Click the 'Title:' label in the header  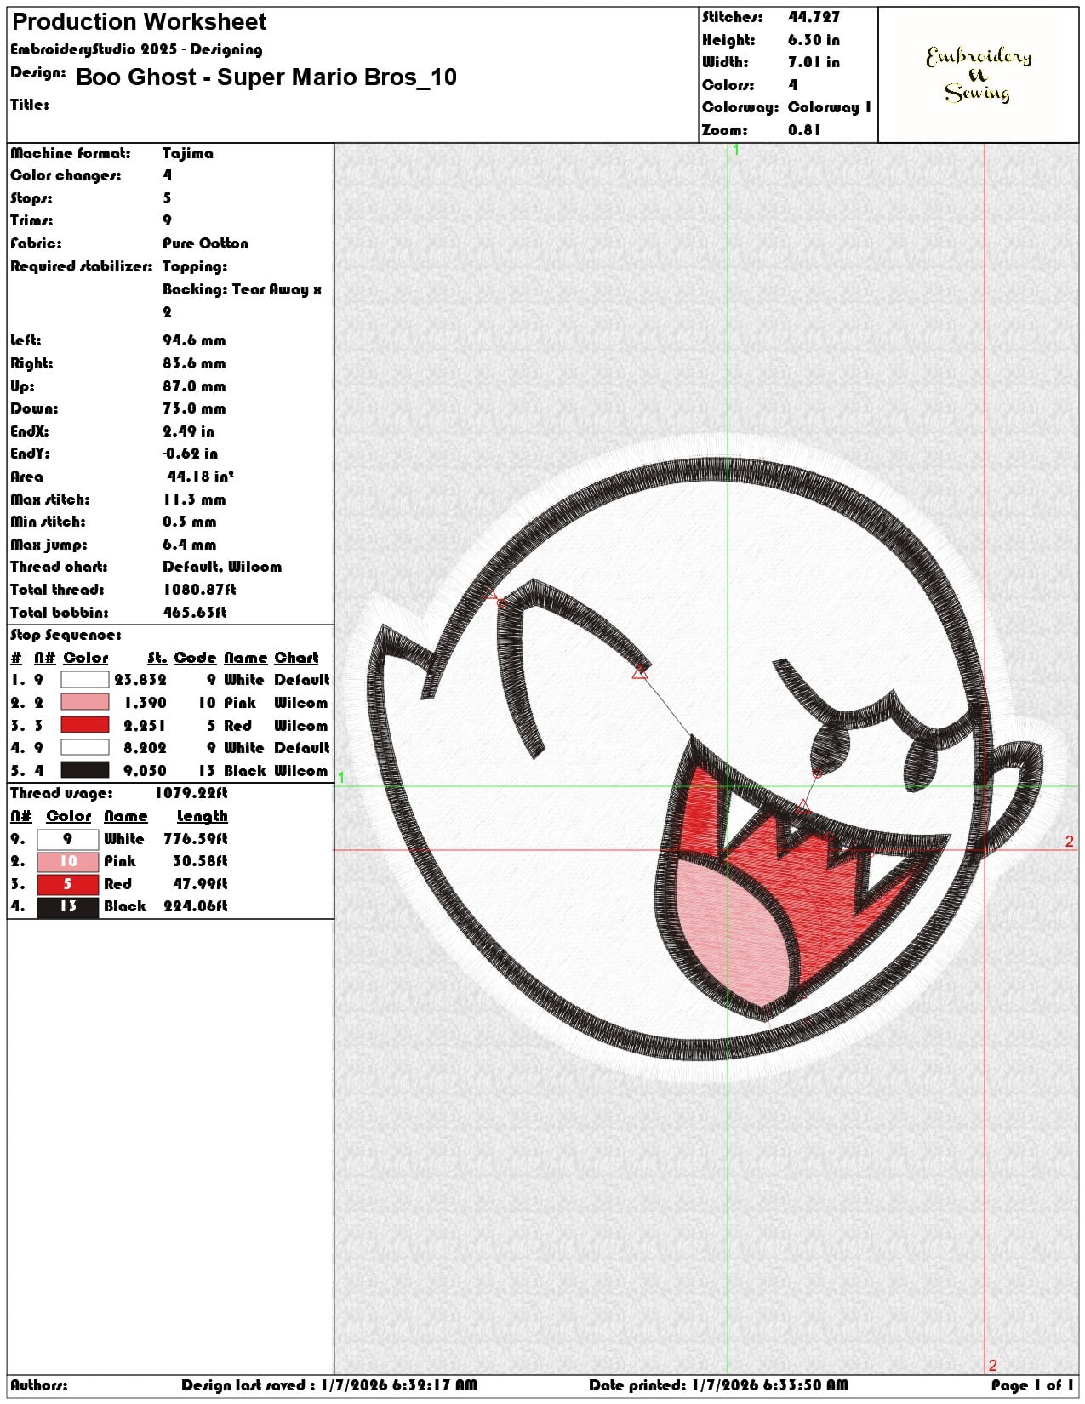(x=30, y=105)
